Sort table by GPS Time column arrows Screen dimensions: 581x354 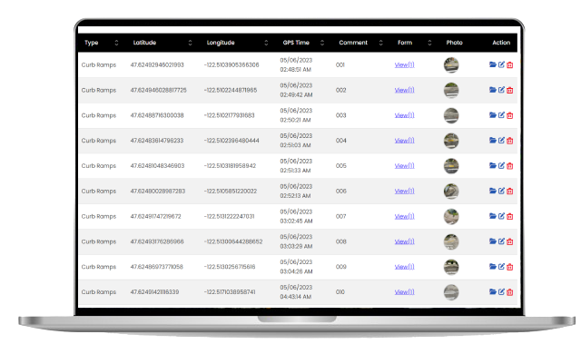(322, 43)
